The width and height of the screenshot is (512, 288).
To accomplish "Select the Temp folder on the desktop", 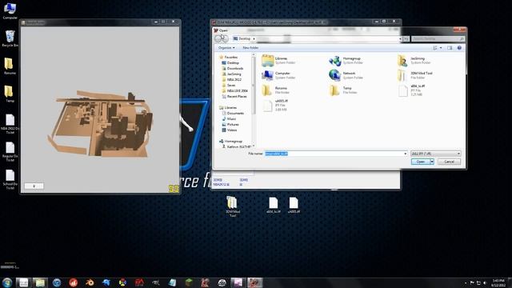I will [10, 94].
